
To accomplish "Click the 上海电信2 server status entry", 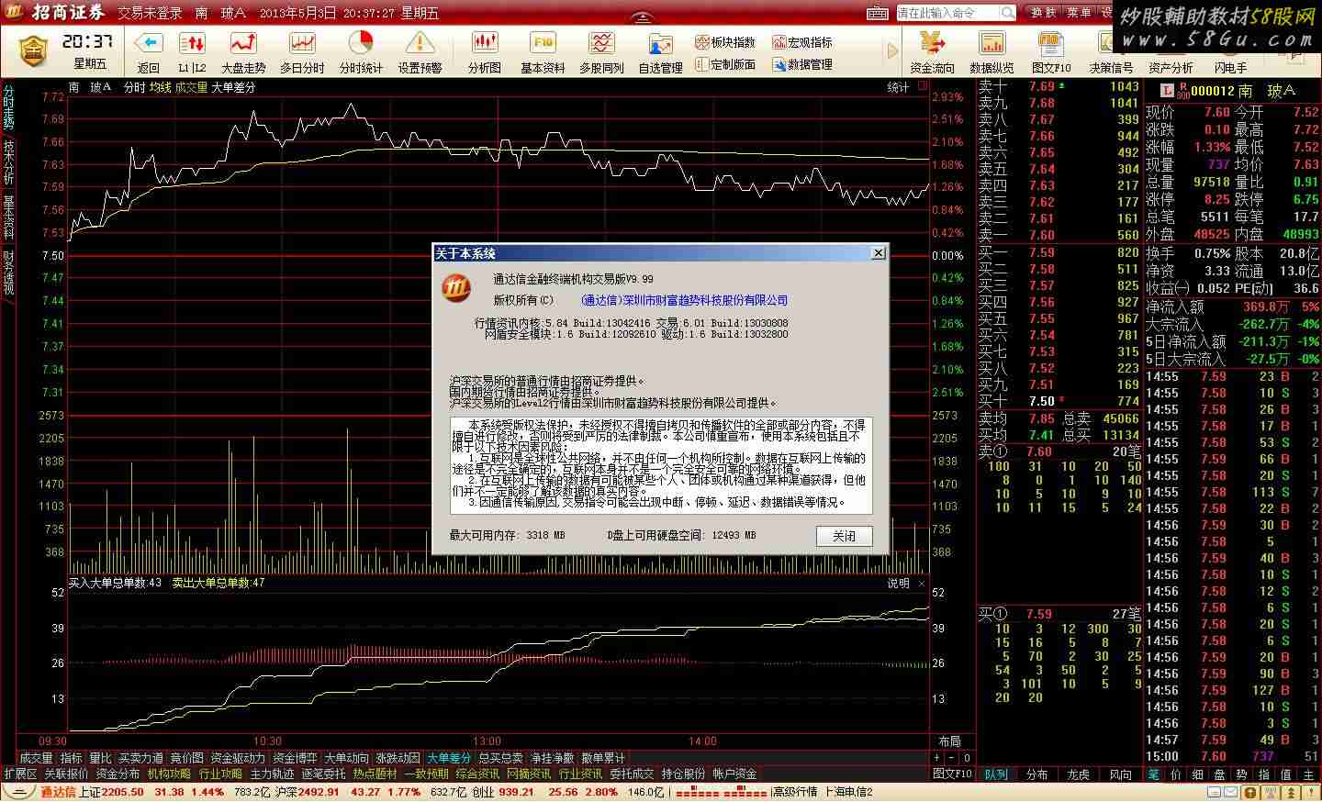I will [x=848, y=792].
